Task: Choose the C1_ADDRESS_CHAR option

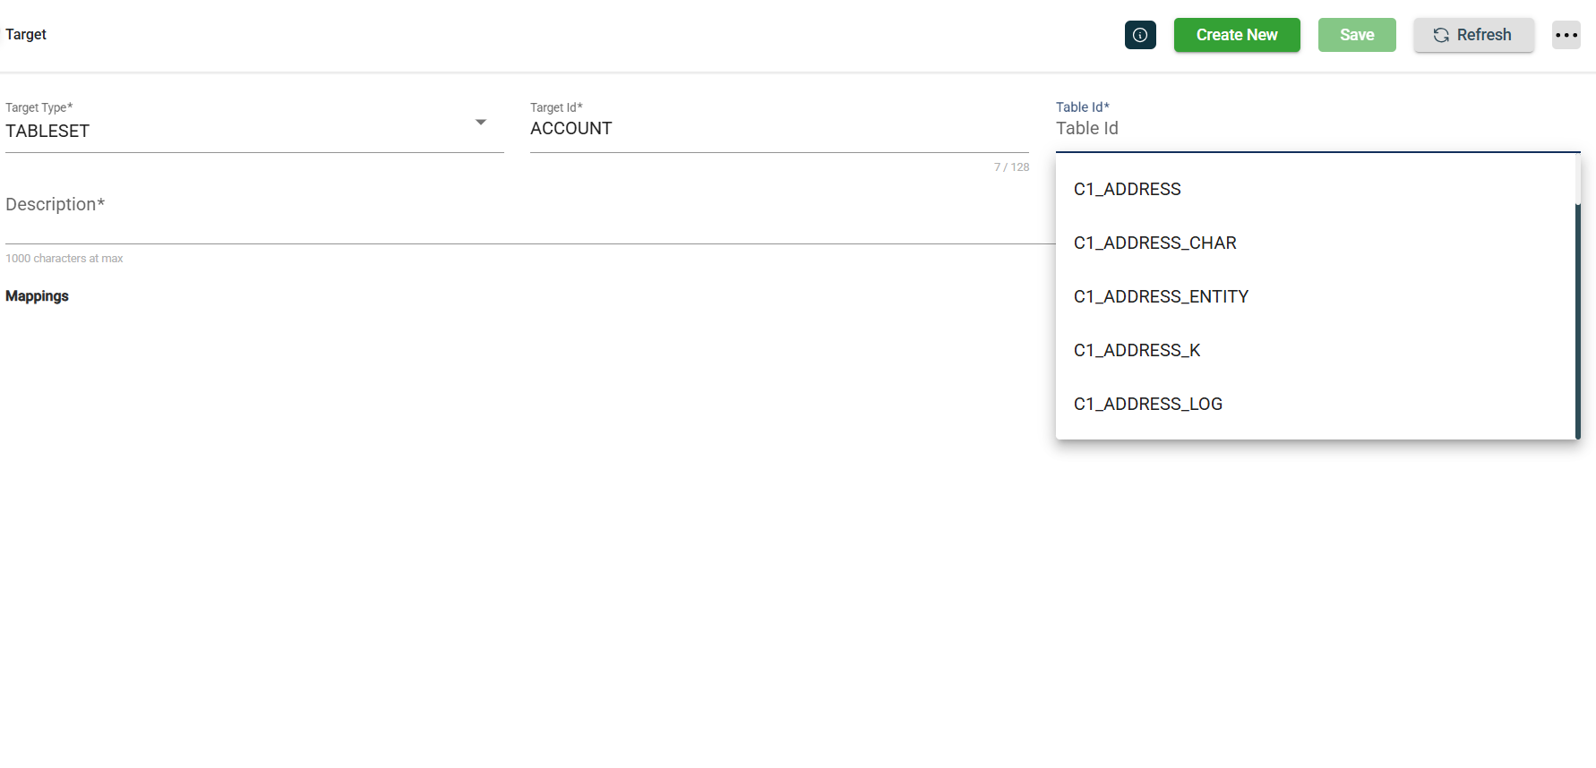Action: [x=1154, y=243]
